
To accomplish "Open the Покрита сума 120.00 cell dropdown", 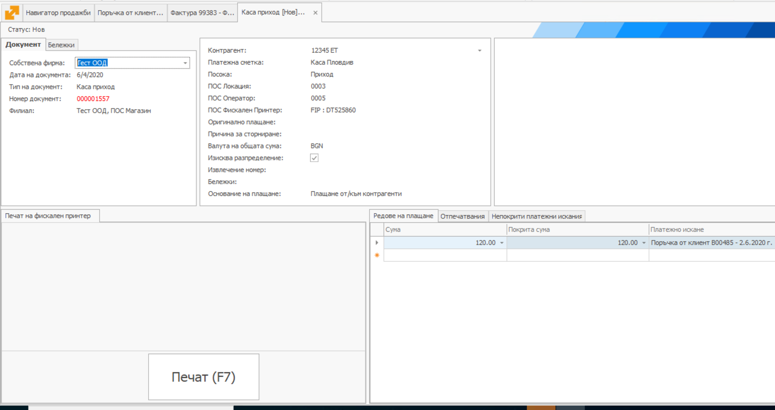I will click(x=644, y=243).
